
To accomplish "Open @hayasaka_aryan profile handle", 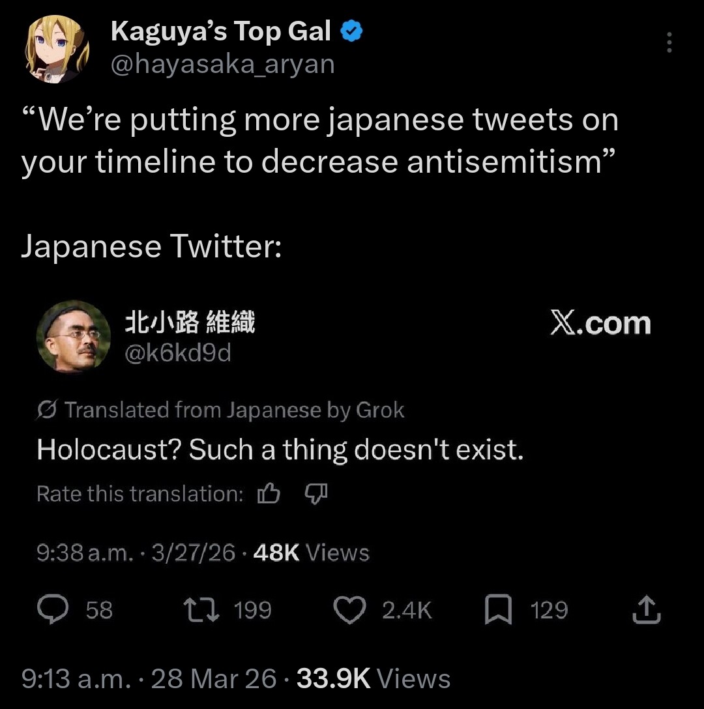I will click(222, 65).
